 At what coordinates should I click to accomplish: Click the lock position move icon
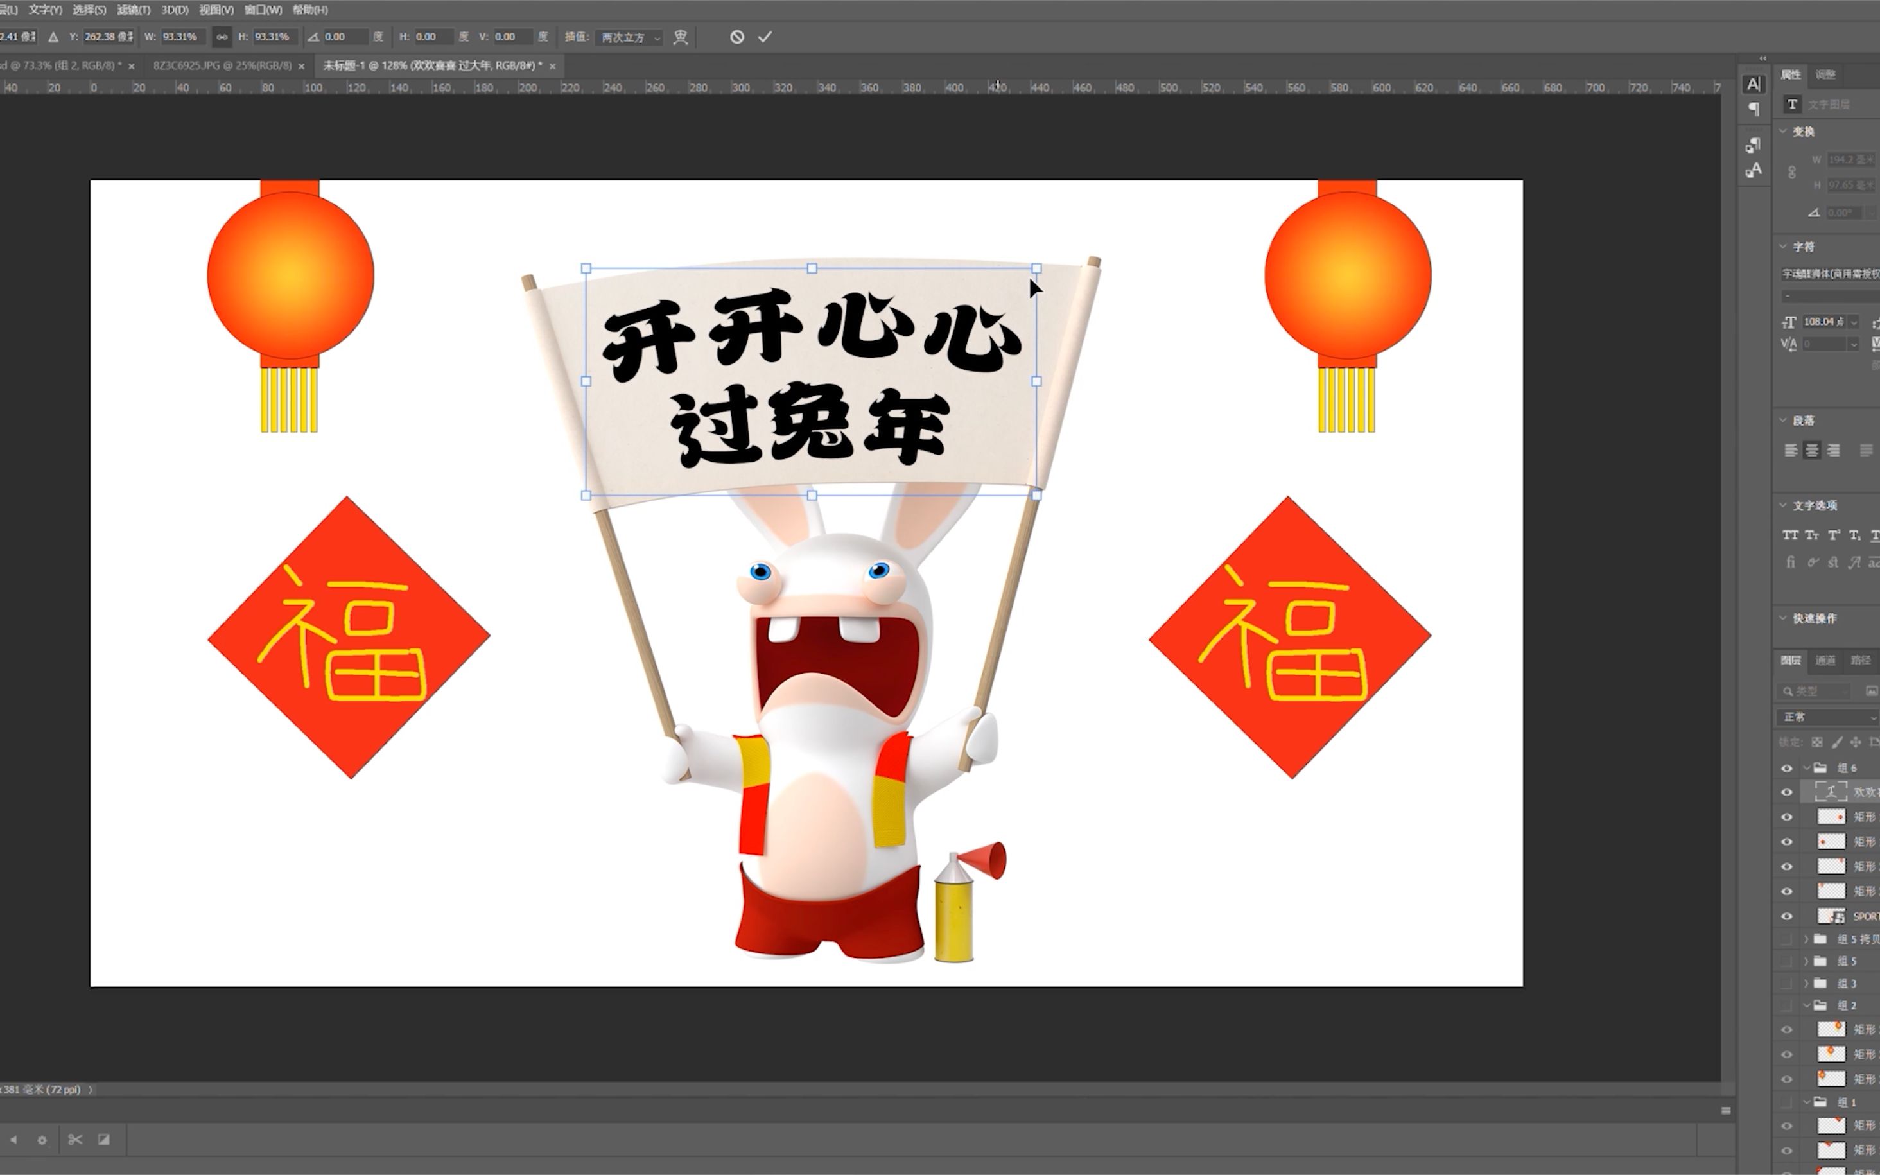[x=1856, y=742]
